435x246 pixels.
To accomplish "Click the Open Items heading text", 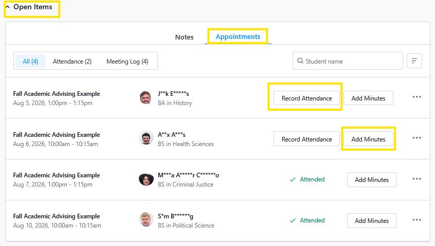I will pos(33,7).
